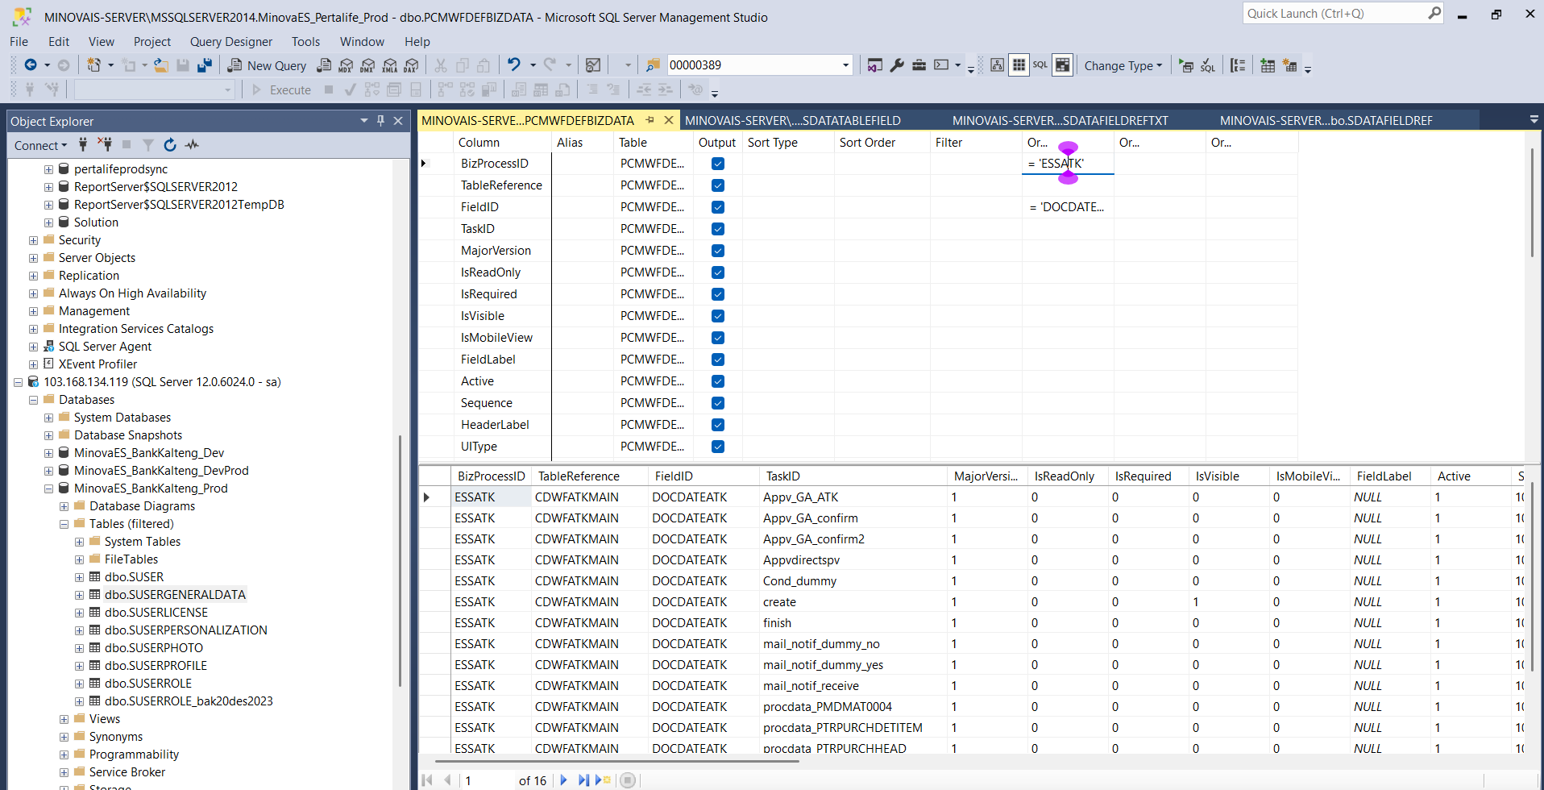
Task: Uncheck Output for TableReference row
Action: coord(718,185)
